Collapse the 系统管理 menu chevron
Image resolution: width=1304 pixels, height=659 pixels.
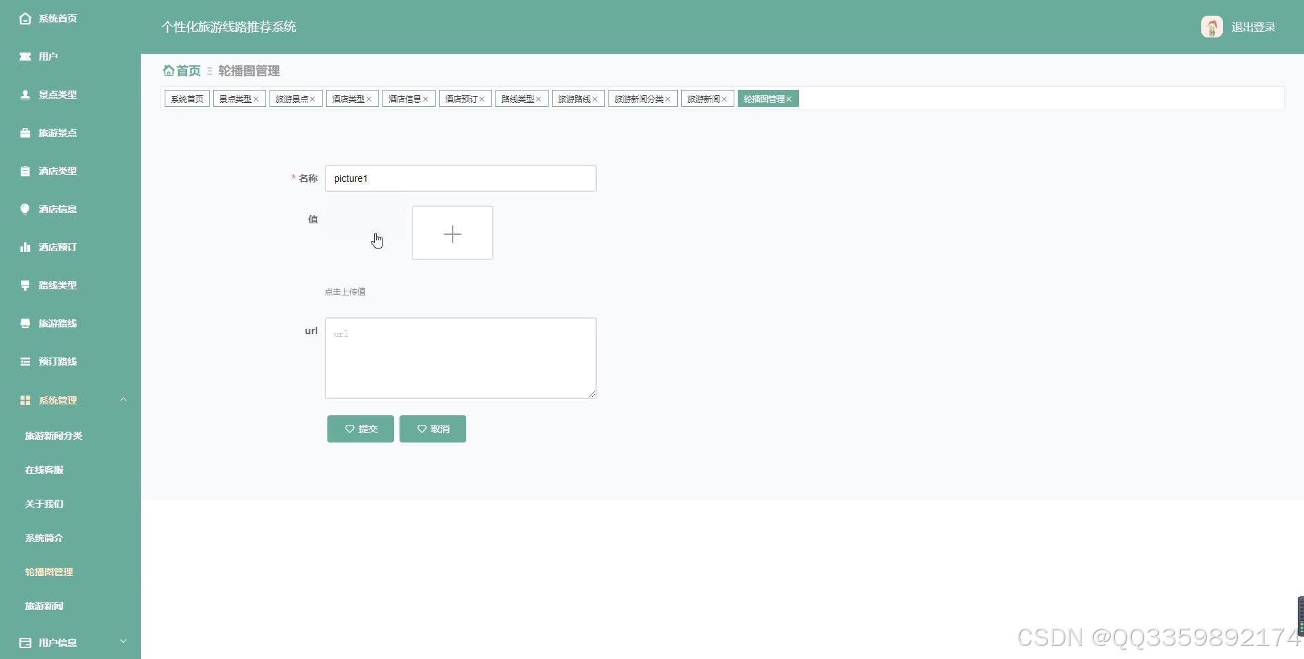[123, 400]
